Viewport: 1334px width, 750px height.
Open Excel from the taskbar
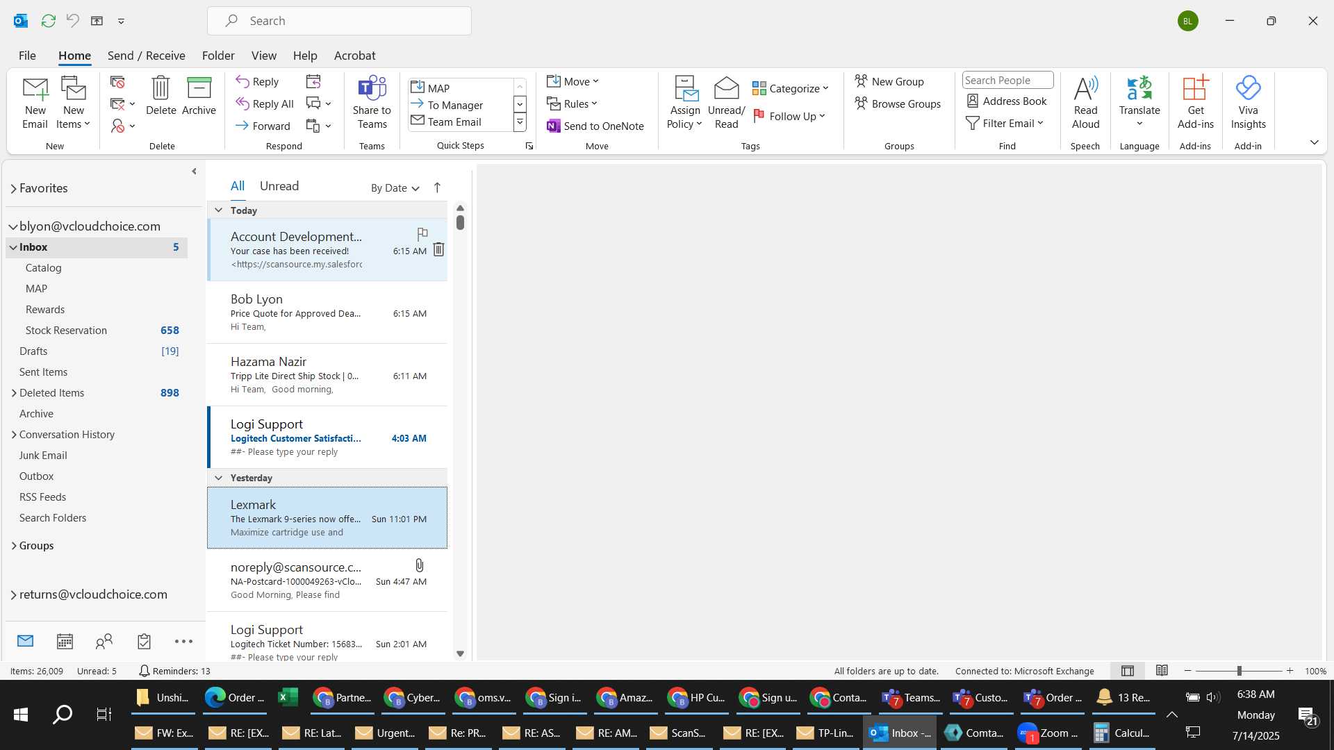click(x=288, y=697)
